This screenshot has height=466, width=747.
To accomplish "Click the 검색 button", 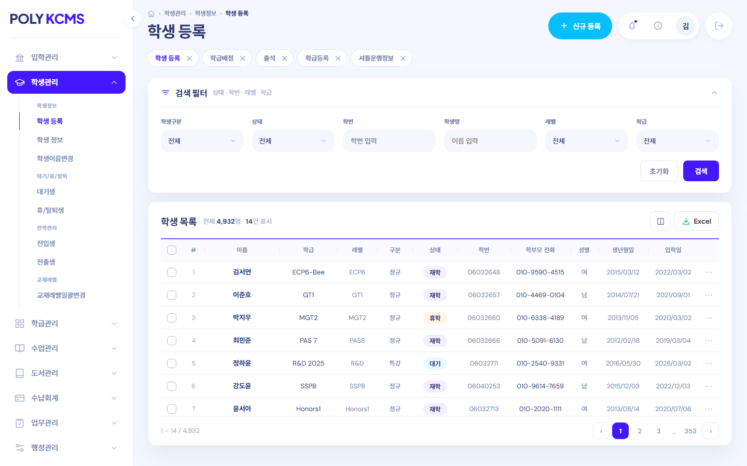I will point(701,171).
